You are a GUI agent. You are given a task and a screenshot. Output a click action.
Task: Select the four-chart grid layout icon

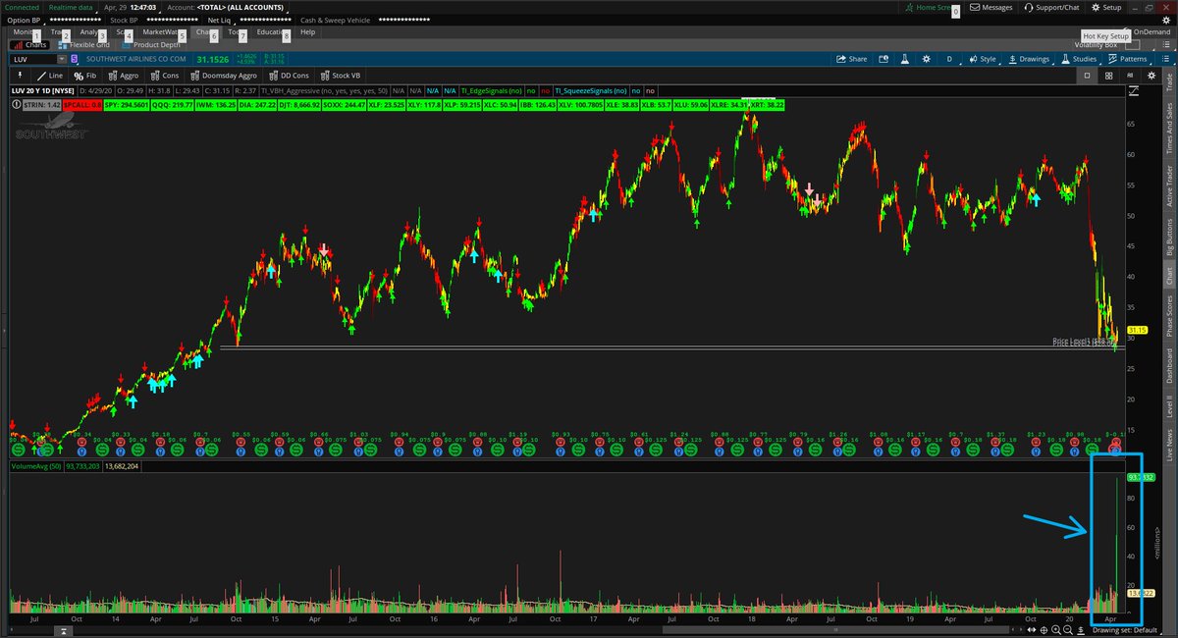tap(1108, 76)
